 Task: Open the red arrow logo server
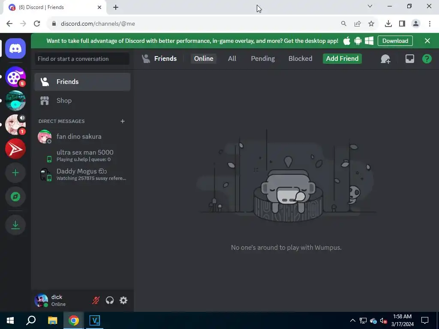click(15, 149)
